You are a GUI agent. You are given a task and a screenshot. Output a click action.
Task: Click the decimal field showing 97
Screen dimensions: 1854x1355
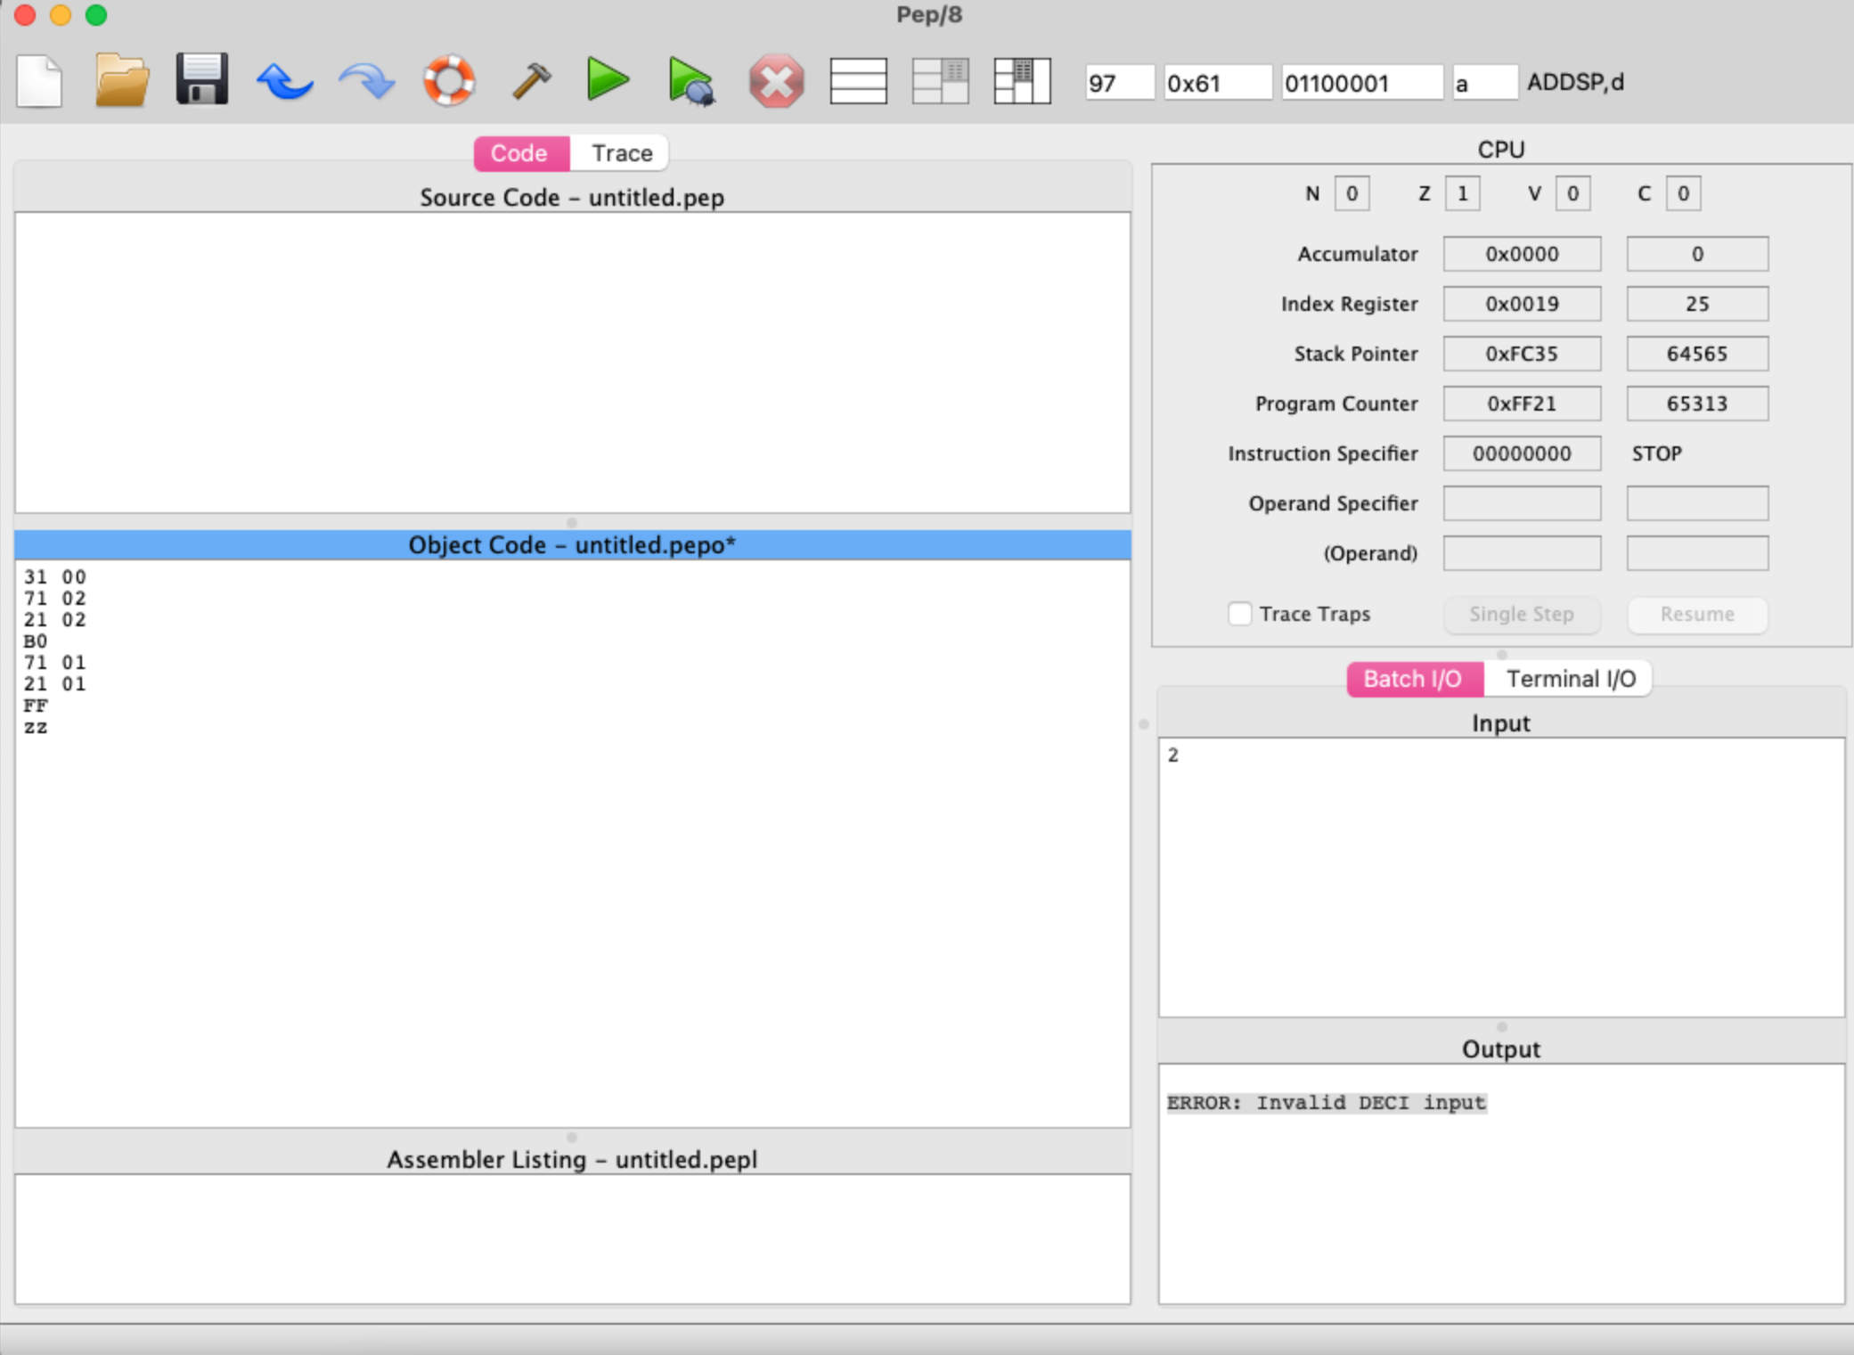[x=1118, y=83]
